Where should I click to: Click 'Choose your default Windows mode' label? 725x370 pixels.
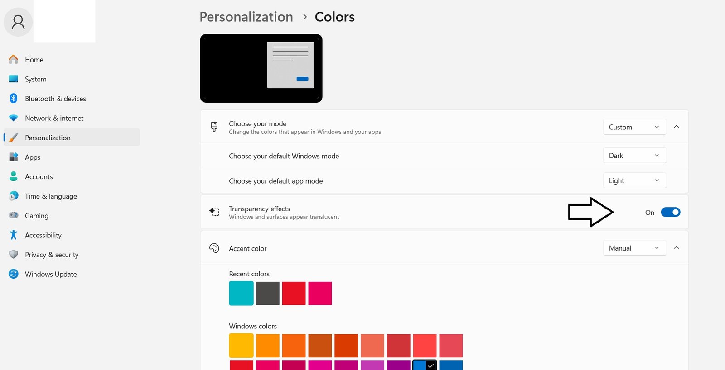(284, 156)
